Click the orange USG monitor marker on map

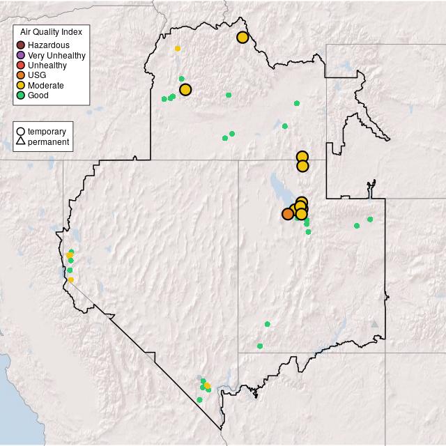[x=288, y=214]
